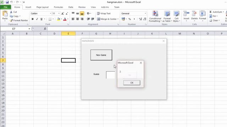Screen dimensions: 227x127
Task: Toggle Underline formatting
Action: (41, 19)
